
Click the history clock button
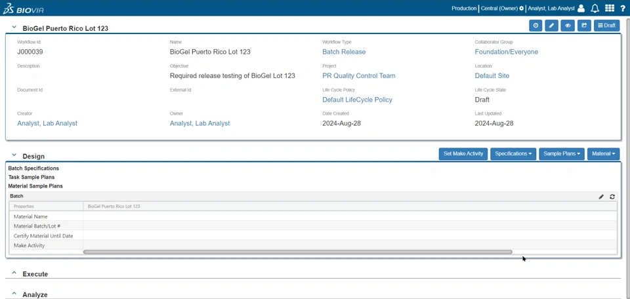[535, 26]
